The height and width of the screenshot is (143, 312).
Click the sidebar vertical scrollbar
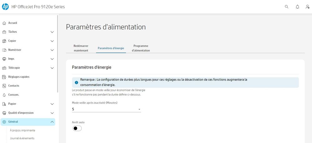tap(58, 53)
